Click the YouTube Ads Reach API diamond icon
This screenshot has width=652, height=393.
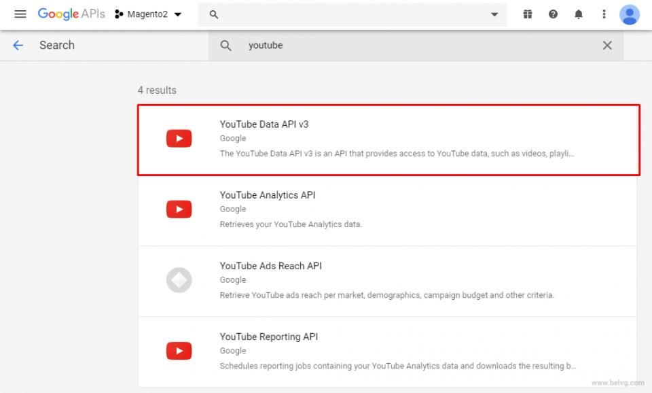(x=179, y=279)
